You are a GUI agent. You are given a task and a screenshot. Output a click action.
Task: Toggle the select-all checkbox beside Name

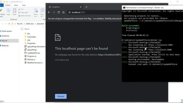click(x=22, y=29)
